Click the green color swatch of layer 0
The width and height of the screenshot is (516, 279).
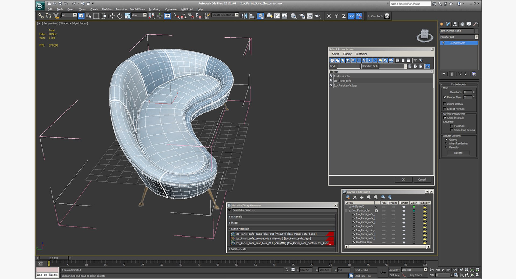(x=414, y=207)
